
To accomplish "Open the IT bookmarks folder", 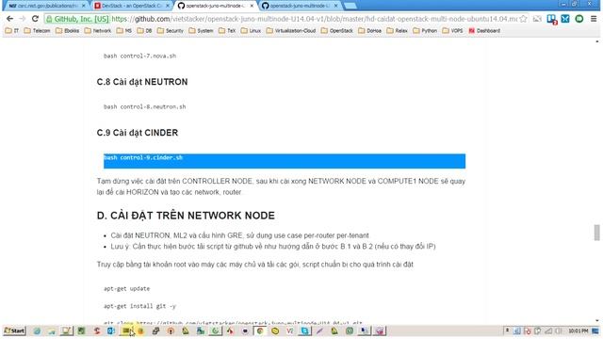I will pos(12,30).
